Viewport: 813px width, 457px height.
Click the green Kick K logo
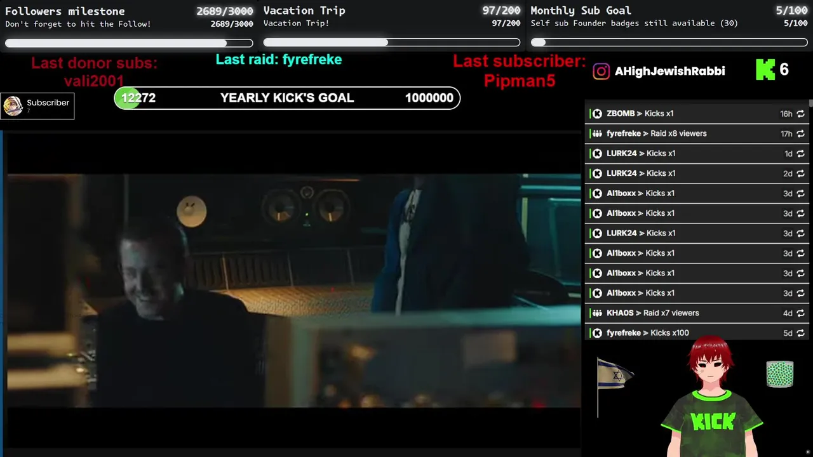click(765, 70)
